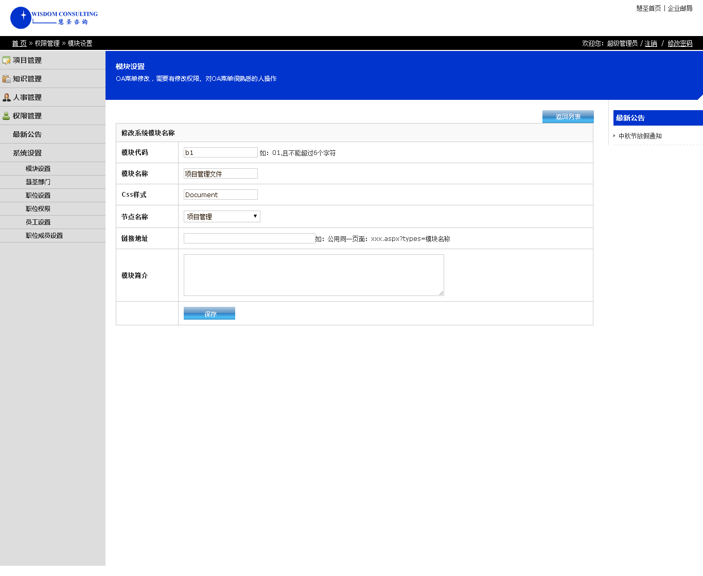Open the 中秋节放假通知 announcement
The image size is (703, 576).
[x=640, y=136]
